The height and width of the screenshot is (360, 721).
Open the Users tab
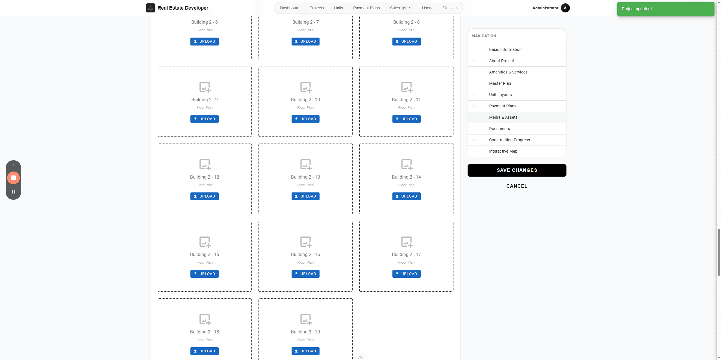427,8
